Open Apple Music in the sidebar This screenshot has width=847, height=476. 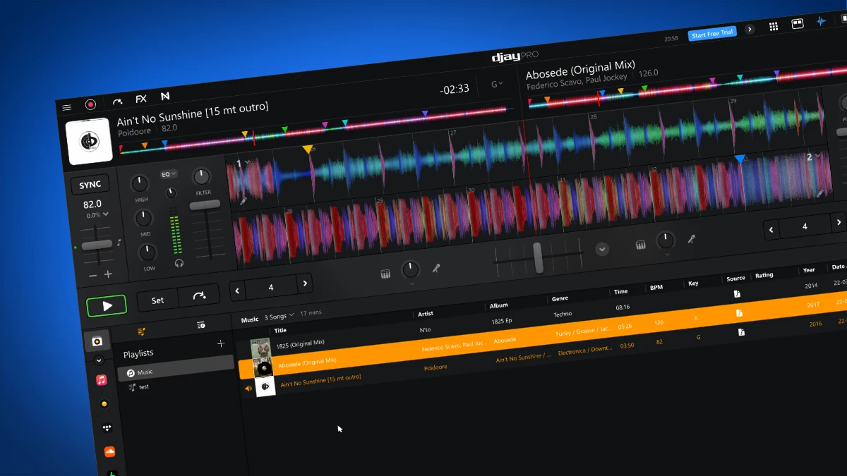(101, 380)
